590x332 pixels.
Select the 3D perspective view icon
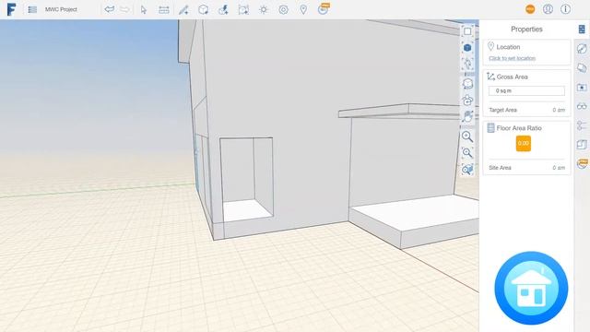(x=467, y=48)
